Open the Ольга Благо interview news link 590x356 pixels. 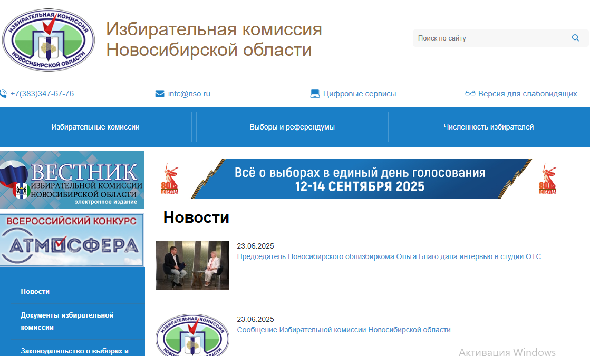click(389, 256)
